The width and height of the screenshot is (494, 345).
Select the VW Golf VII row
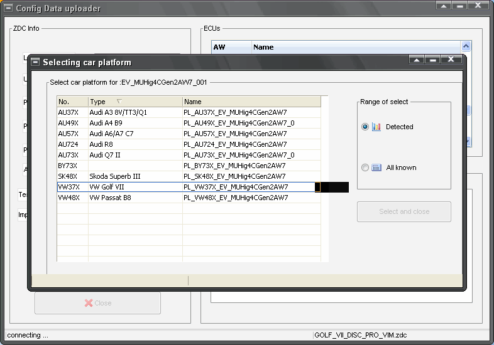[x=189, y=187]
